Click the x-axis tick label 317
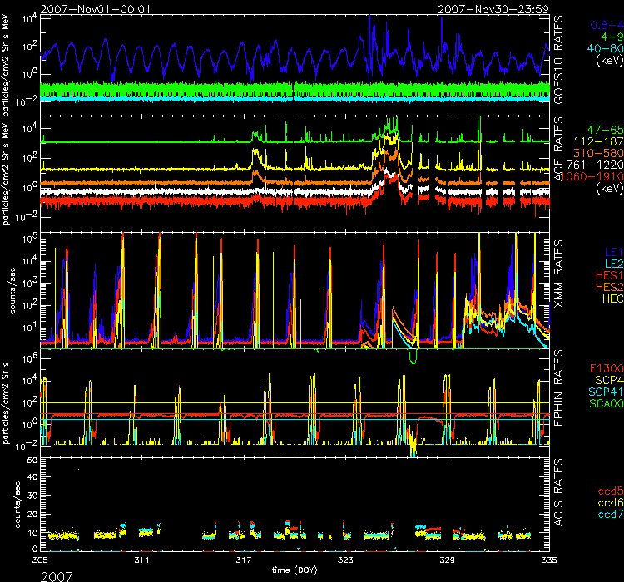This screenshot has height=582, width=624. click(244, 560)
